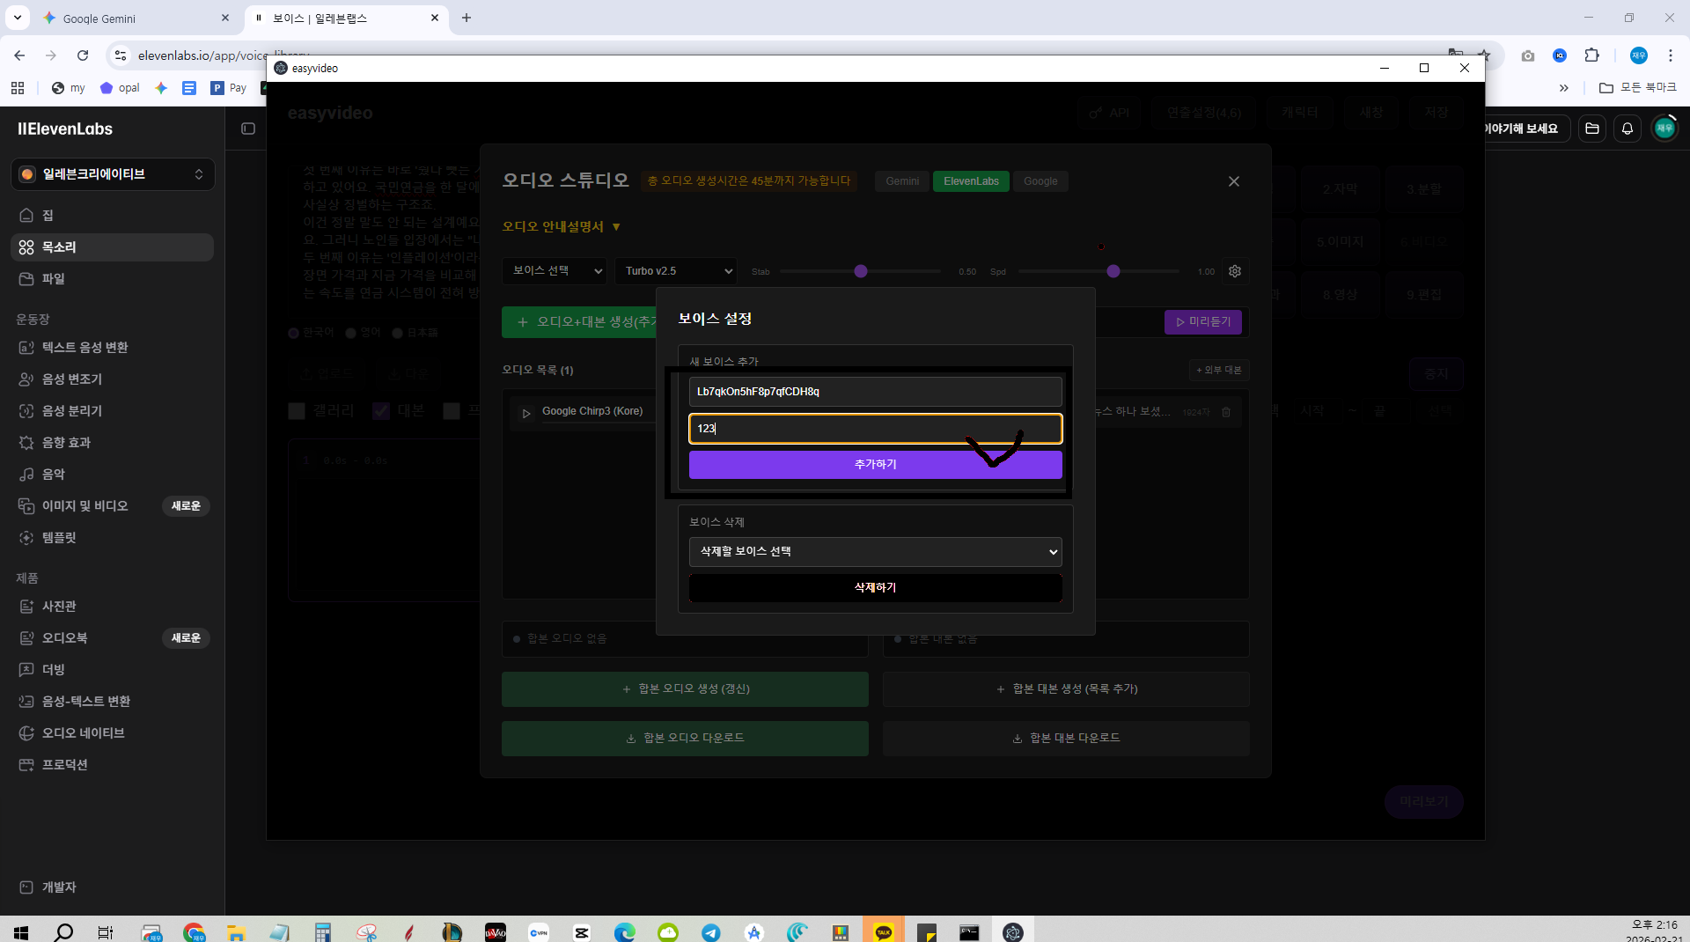Screen dimensions: 1690x942
Task: Open the Turbo v2.5 model dropdown
Action: pyautogui.click(x=676, y=271)
